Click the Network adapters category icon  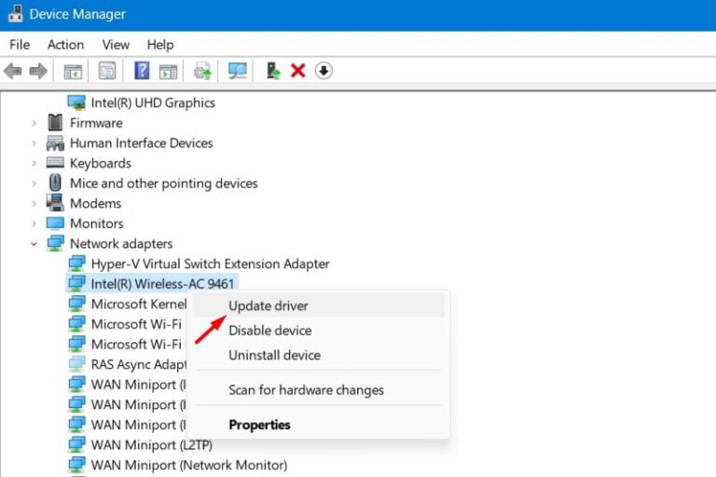pos(55,243)
